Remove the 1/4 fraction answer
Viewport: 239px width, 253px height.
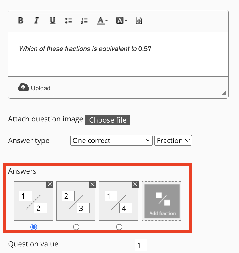[135, 185]
